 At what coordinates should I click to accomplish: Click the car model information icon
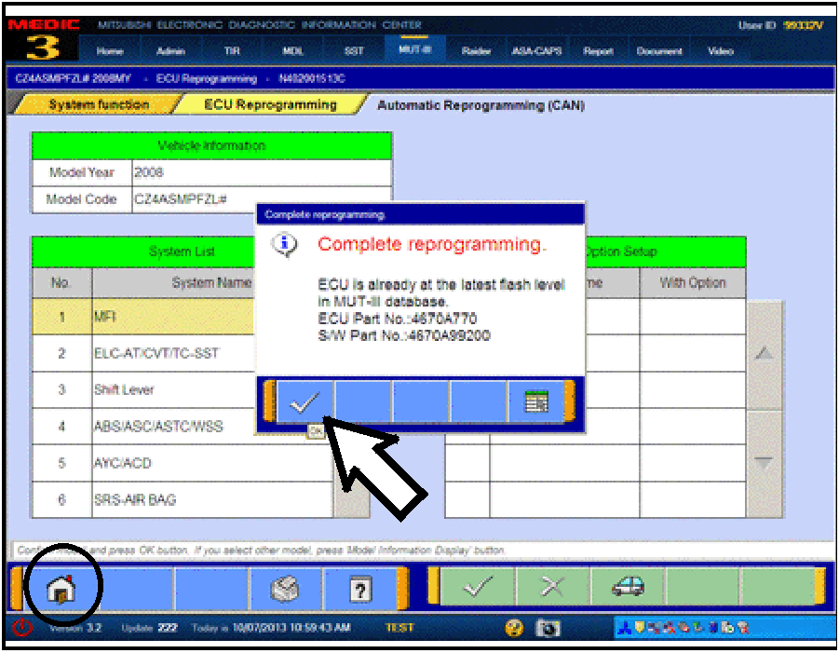pyautogui.click(x=627, y=588)
